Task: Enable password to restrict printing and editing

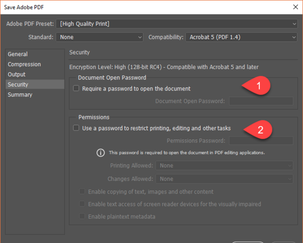Action: [76, 128]
